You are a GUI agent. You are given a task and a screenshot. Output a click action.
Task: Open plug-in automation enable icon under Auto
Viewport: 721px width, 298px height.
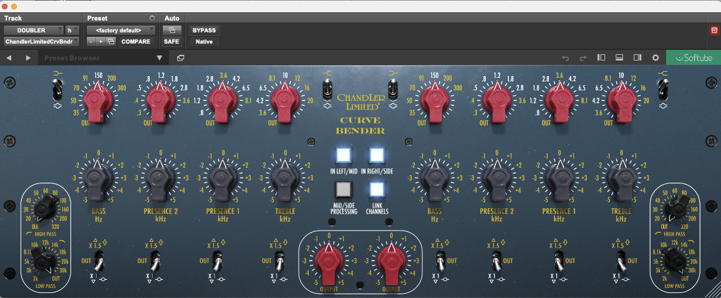pyautogui.click(x=172, y=31)
